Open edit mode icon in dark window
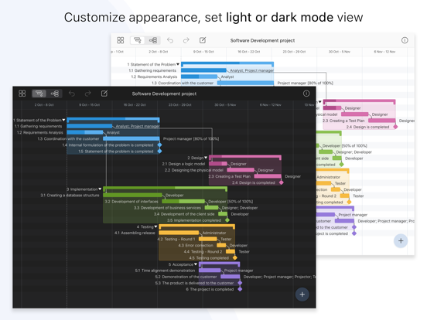Screen dimensions: 427x320 (x=104, y=94)
